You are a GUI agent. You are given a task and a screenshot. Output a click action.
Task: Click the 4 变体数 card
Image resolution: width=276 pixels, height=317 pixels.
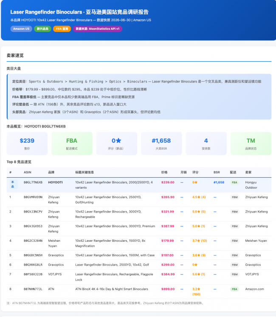[206, 144]
